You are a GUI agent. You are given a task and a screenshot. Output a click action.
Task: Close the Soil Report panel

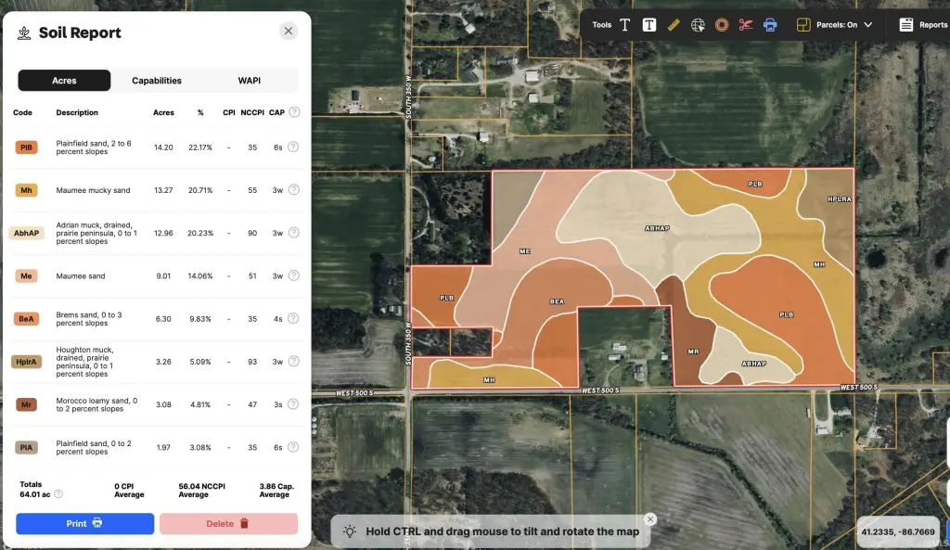(x=289, y=32)
